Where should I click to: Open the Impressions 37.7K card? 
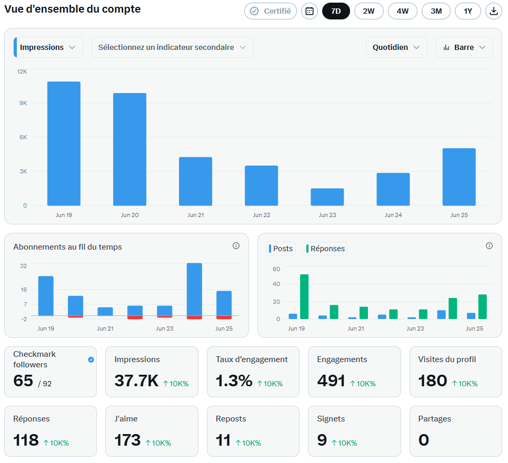(152, 372)
